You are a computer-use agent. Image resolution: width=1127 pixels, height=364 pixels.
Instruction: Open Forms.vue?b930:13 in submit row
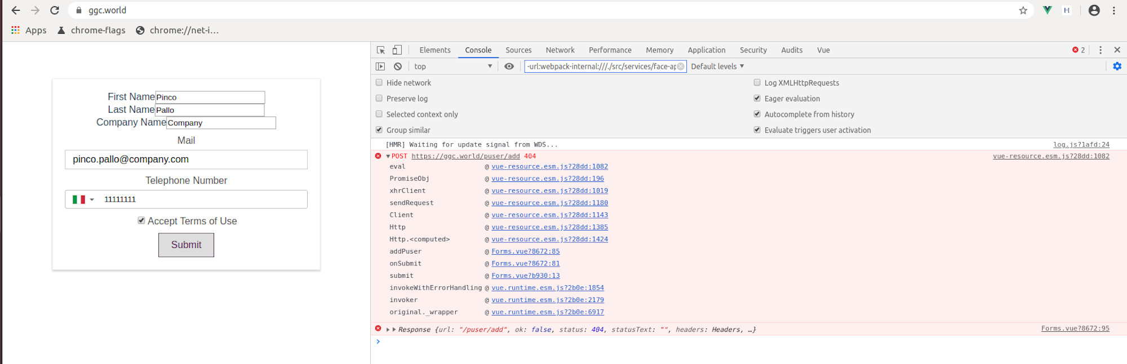[x=526, y=276]
